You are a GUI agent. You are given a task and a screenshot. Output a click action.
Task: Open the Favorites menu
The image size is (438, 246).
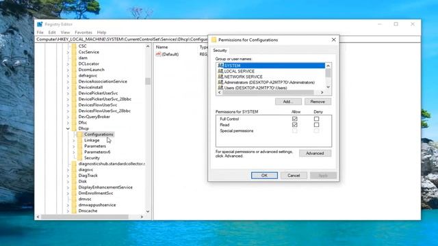tap(83, 32)
